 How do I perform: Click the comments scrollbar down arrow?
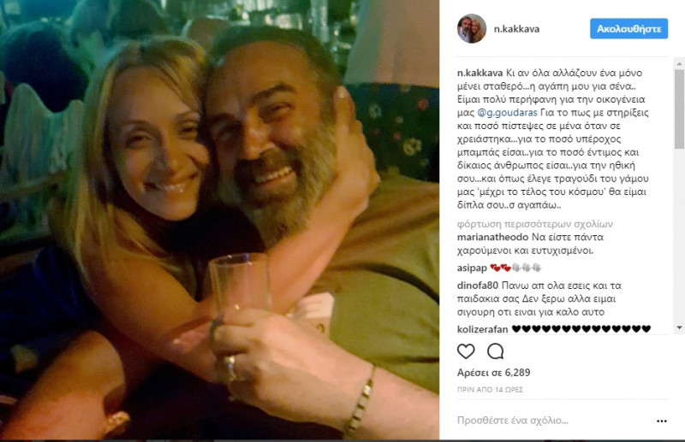pyautogui.click(x=679, y=327)
